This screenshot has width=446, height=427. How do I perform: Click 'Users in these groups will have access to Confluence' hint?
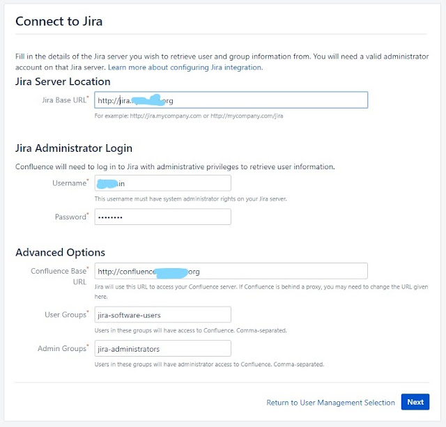191,331
